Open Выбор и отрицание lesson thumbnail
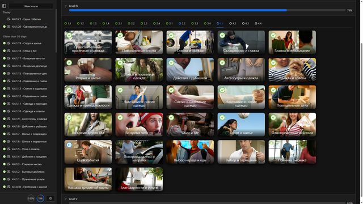This screenshot has height=204, width=363. click(x=241, y=152)
